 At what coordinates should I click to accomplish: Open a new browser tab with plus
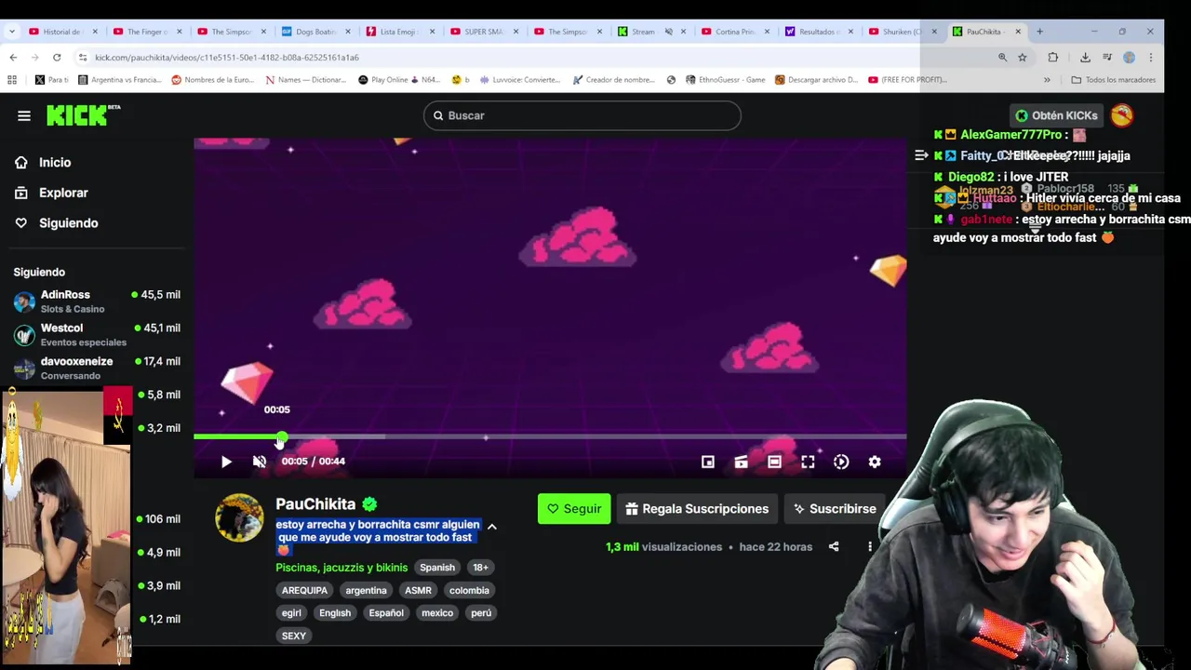click(x=1039, y=32)
